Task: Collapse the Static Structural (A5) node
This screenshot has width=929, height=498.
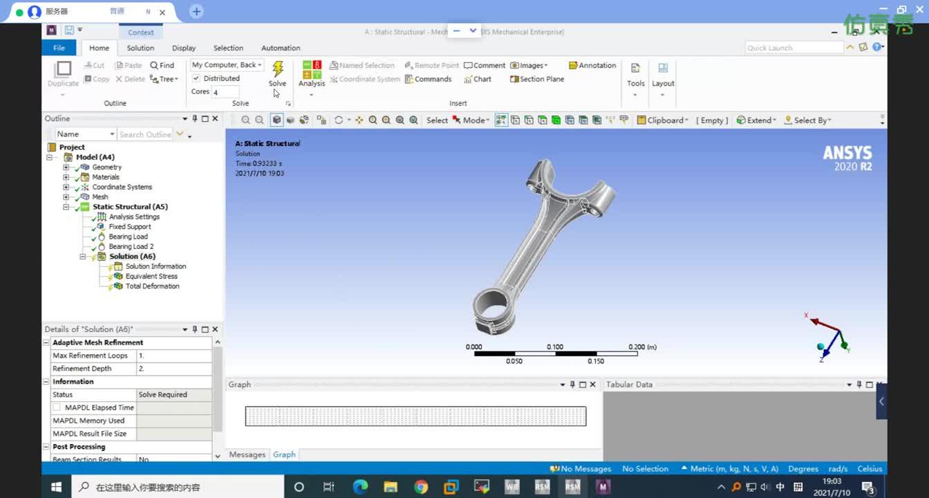Action: coord(66,207)
